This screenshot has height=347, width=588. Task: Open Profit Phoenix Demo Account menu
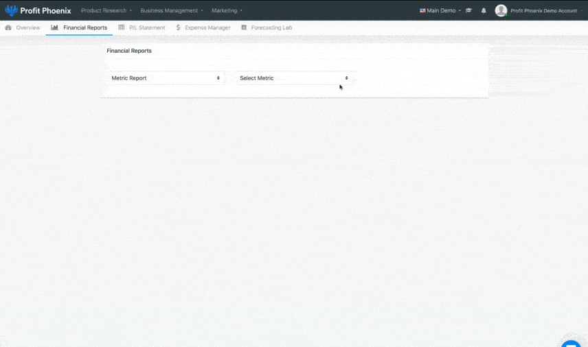(544, 10)
